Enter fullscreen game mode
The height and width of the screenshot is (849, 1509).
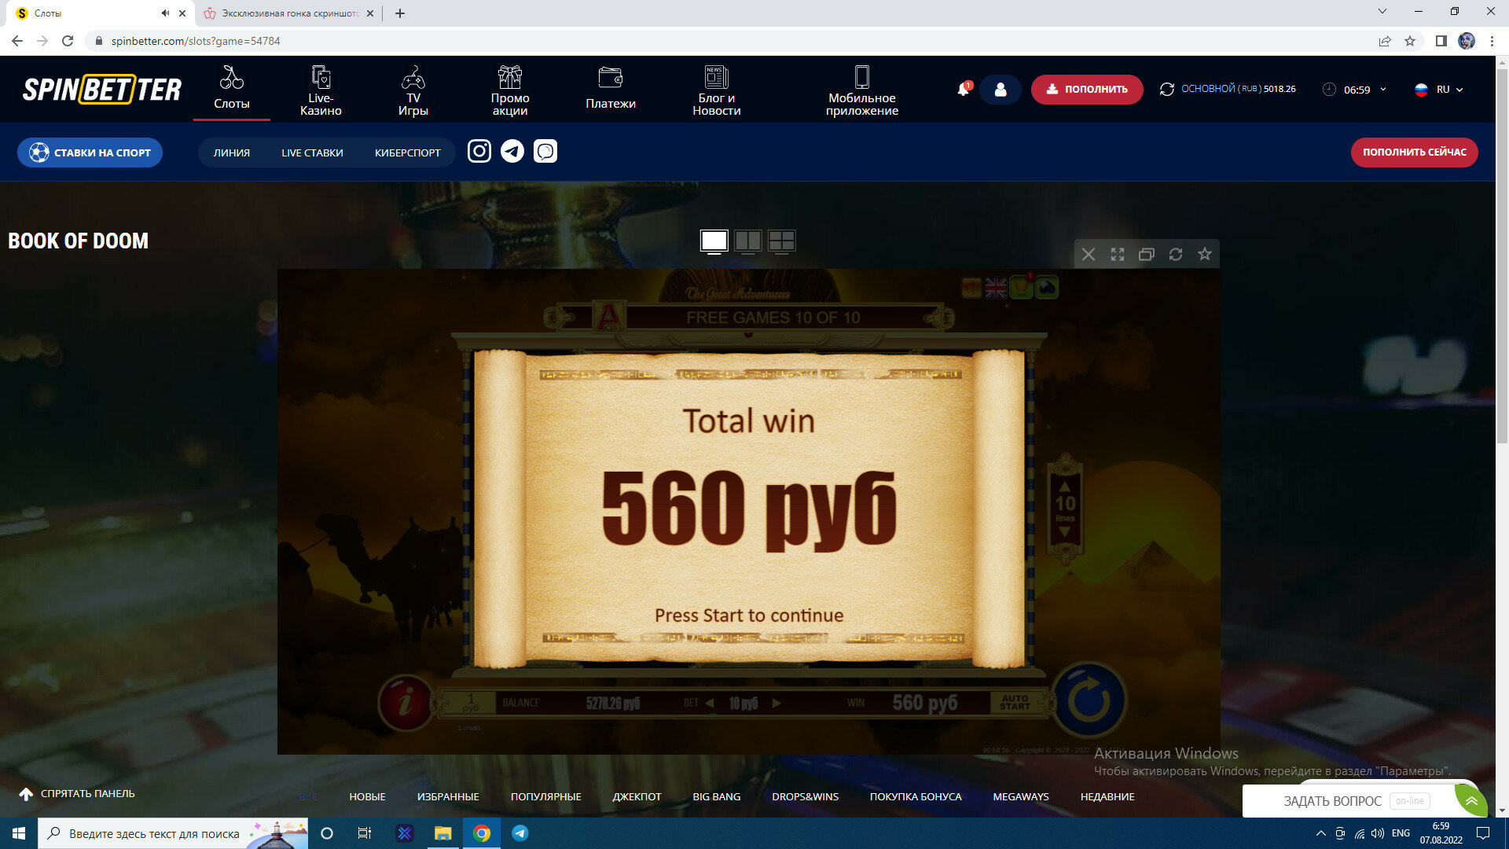pyautogui.click(x=1117, y=254)
